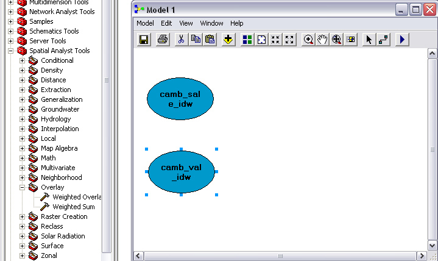Click the model canvas scroll down arrow
Viewport: 438px width, 261px height.
pyautogui.click(x=432, y=246)
